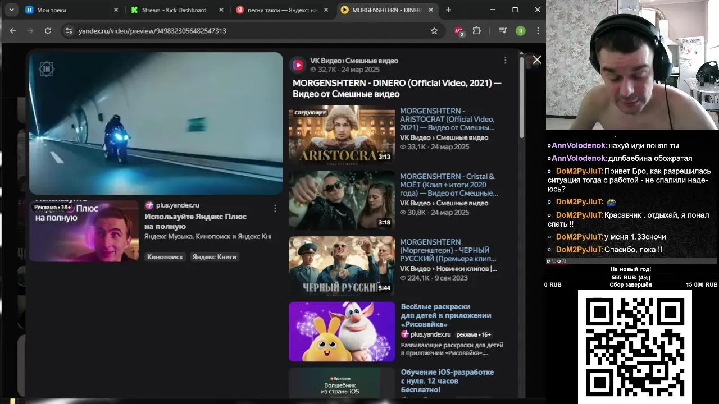Click the 3:18 duration badge
The height and width of the screenshot is (404, 719).
tap(384, 223)
